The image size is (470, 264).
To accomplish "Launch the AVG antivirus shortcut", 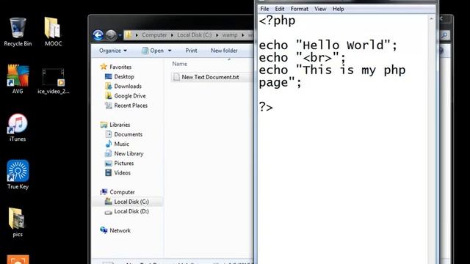I will 18,79.
